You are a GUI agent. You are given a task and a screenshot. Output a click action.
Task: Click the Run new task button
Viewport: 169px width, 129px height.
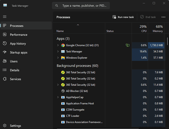pos(123,17)
